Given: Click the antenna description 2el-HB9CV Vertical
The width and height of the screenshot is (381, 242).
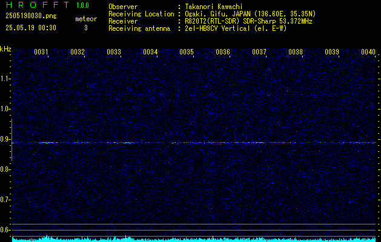Looking at the screenshot, I should [x=217, y=28].
